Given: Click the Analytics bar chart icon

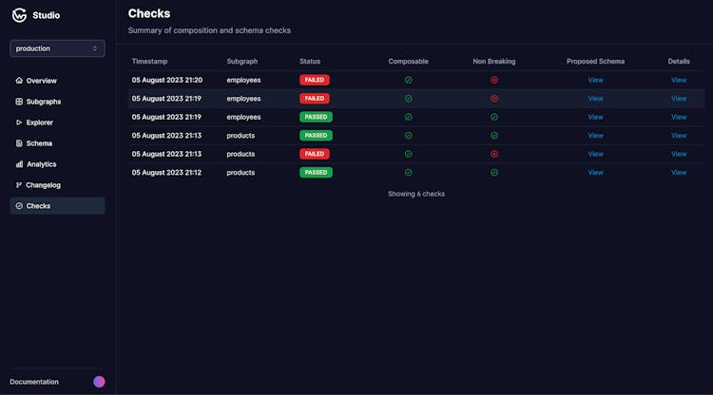Looking at the screenshot, I should click(19, 164).
